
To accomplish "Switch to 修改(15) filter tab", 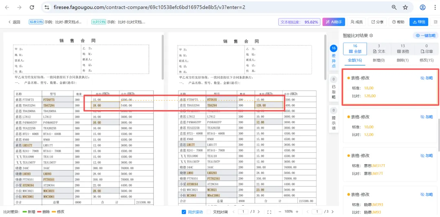I will (426, 60).
